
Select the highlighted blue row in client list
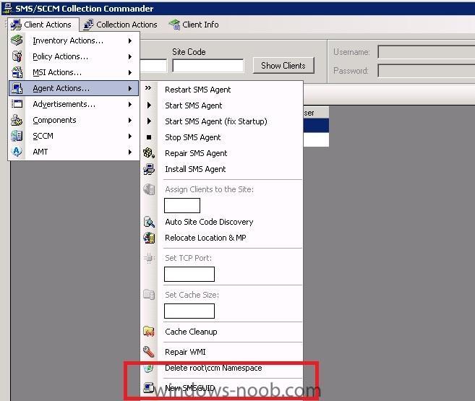[316, 125]
